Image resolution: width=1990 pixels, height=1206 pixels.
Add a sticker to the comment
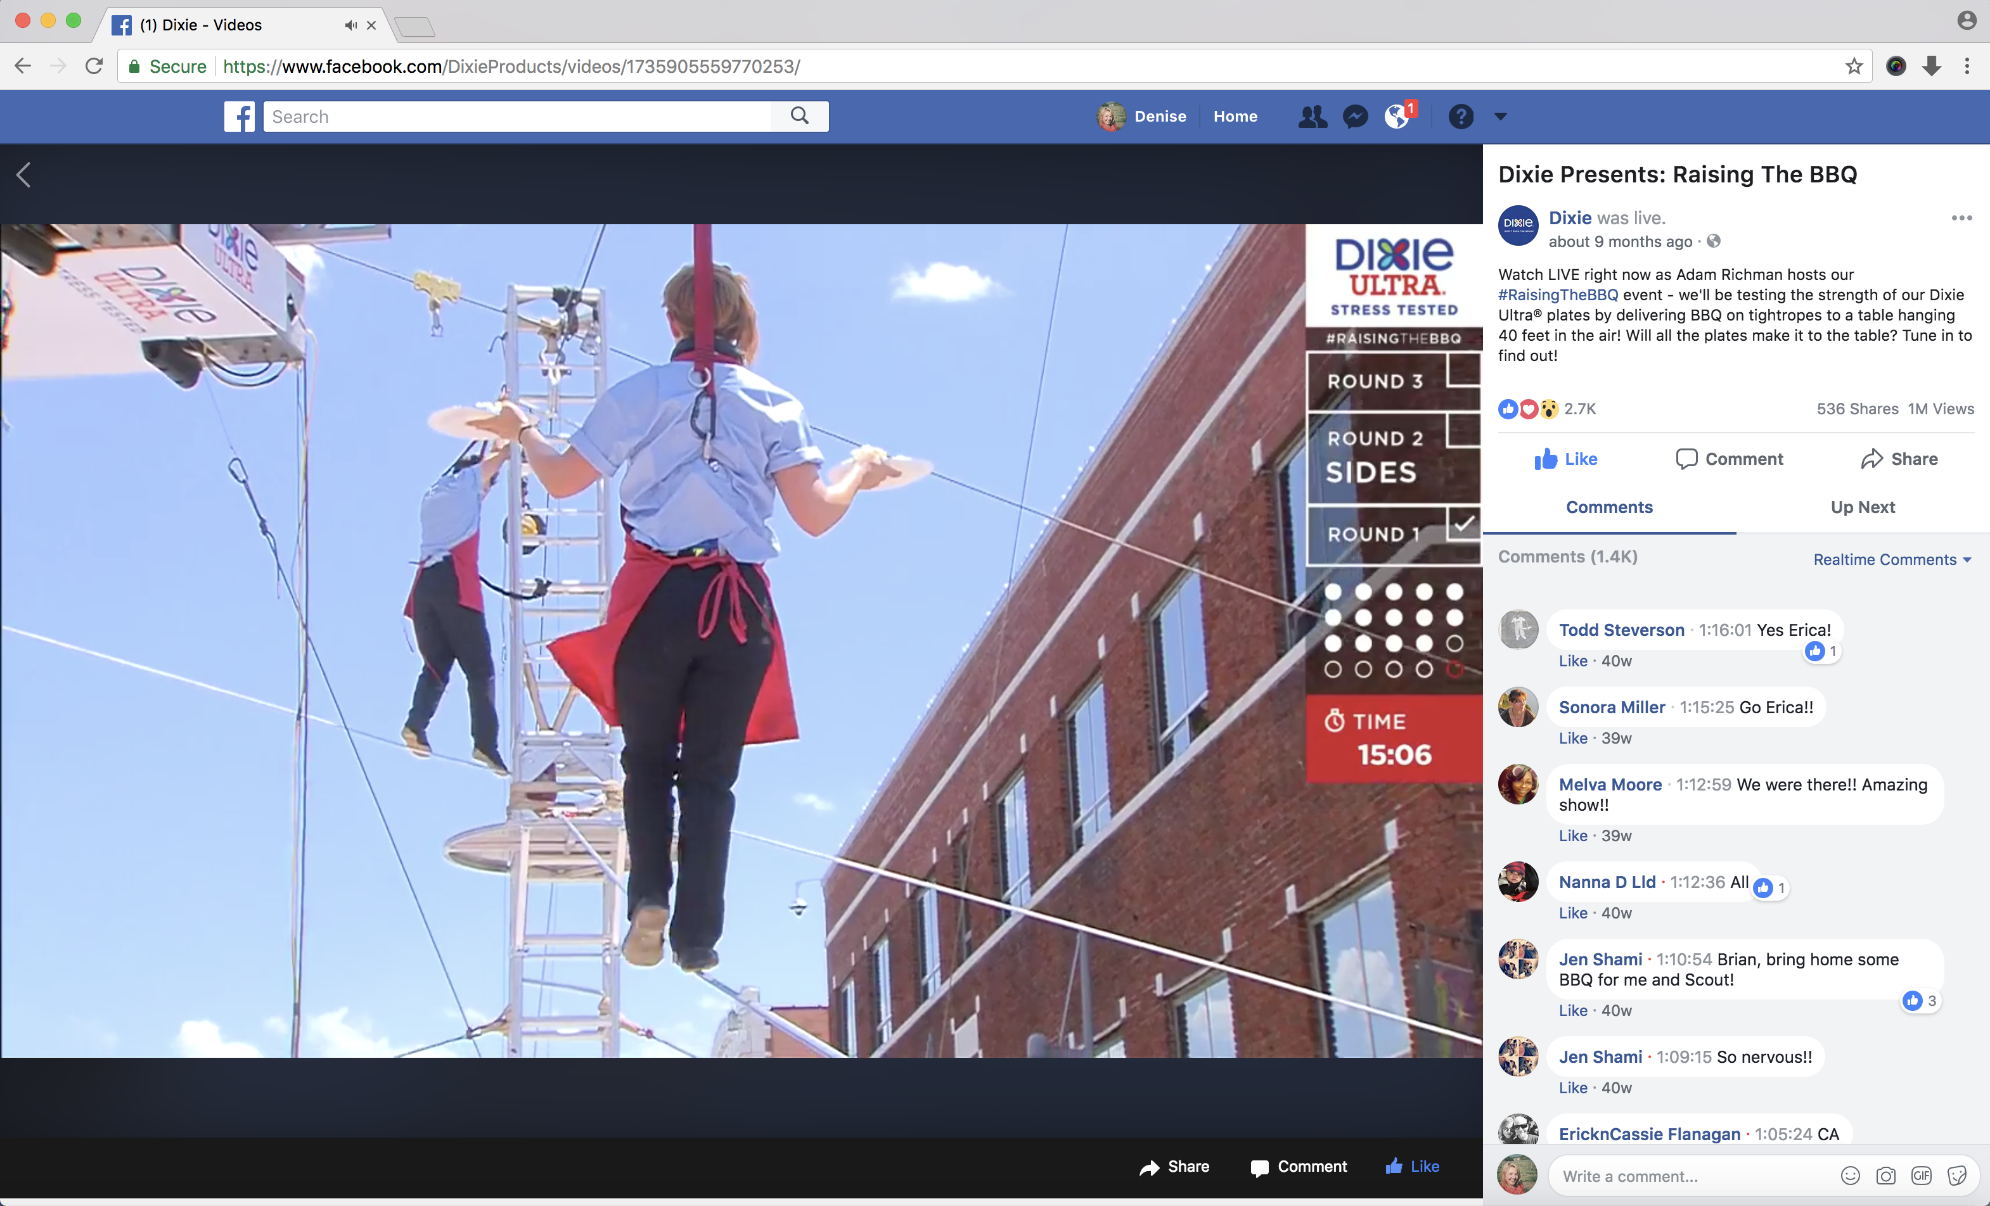coord(1957,1176)
